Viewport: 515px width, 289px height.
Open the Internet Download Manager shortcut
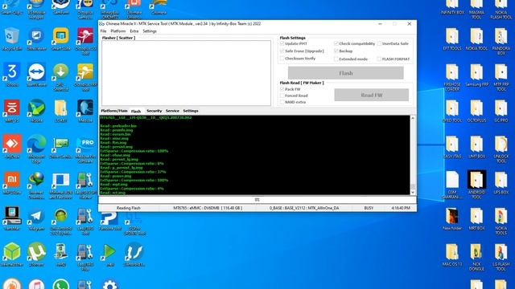click(x=36, y=184)
